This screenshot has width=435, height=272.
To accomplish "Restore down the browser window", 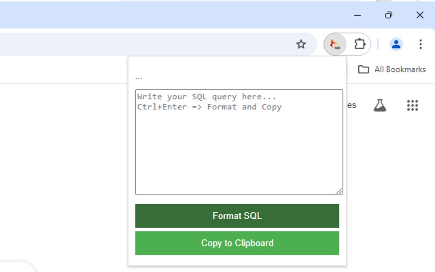I will point(389,15).
